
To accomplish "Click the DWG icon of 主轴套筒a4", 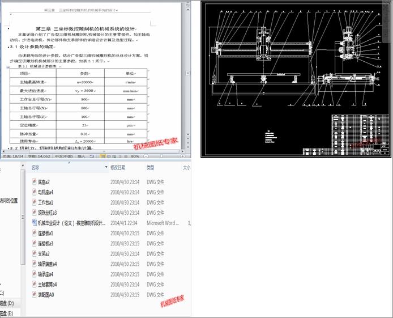I will pyautogui.click(x=35, y=285).
